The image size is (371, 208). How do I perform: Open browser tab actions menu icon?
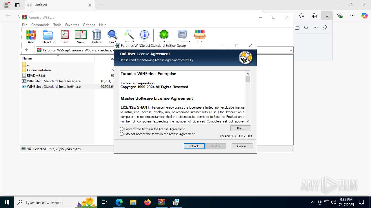coord(17,5)
